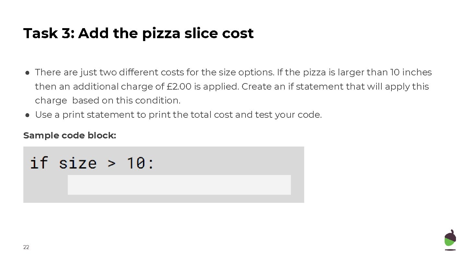This screenshot has height=262, width=467.
Task: Click the '>' operator in the code sample
Action: click(111, 163)
